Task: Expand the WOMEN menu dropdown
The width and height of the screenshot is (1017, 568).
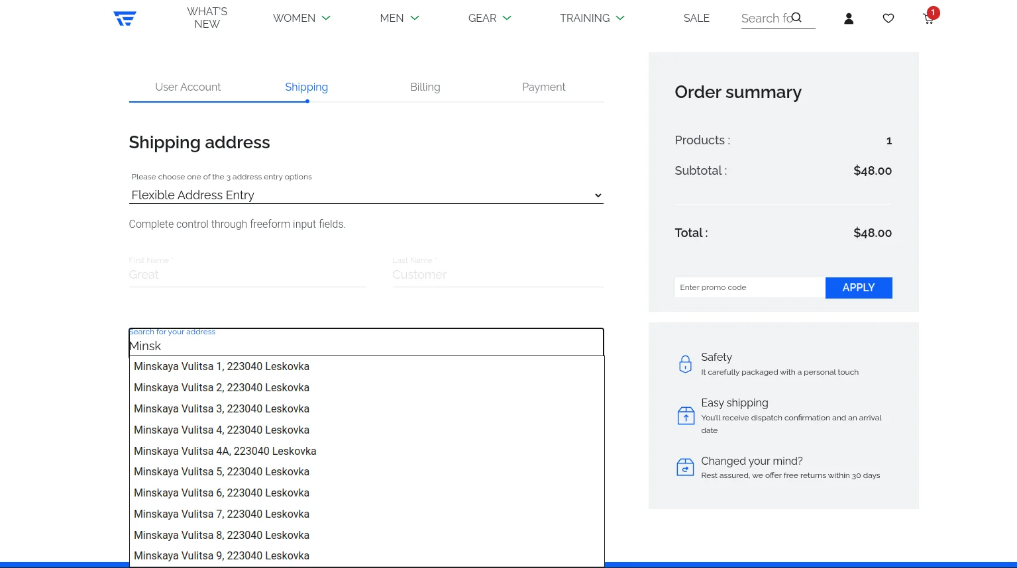Action: (301, 18)
